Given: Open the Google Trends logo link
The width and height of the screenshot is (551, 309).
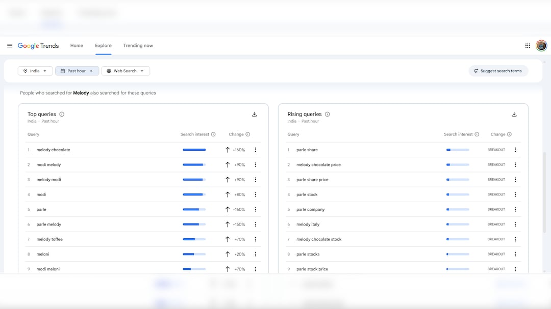Looking at the screenshot, I should click(38, 46).
